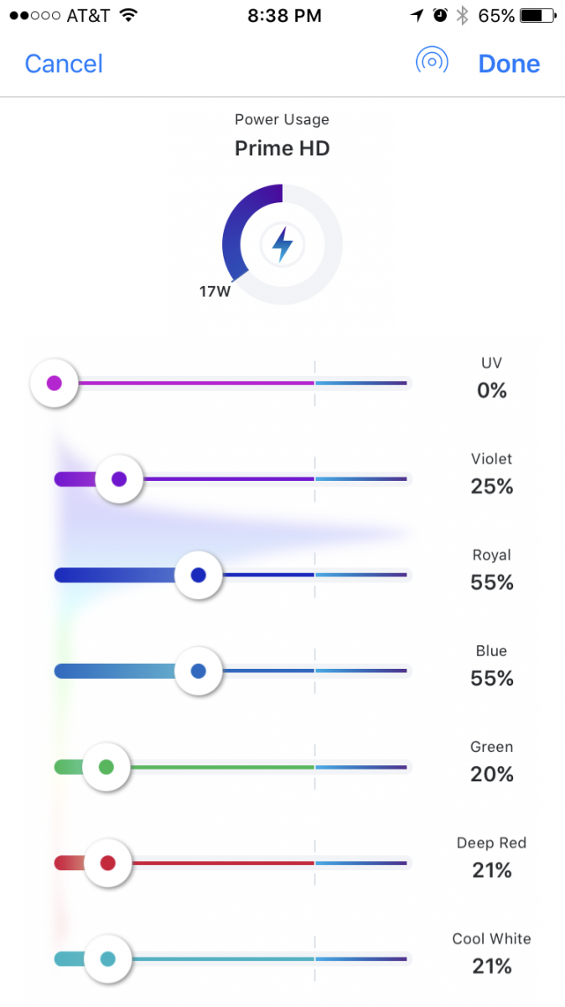The height and width of the screenshot is (1007, 565).
Task: Tap the location arrow status icon
Action: tap(417, 16)
